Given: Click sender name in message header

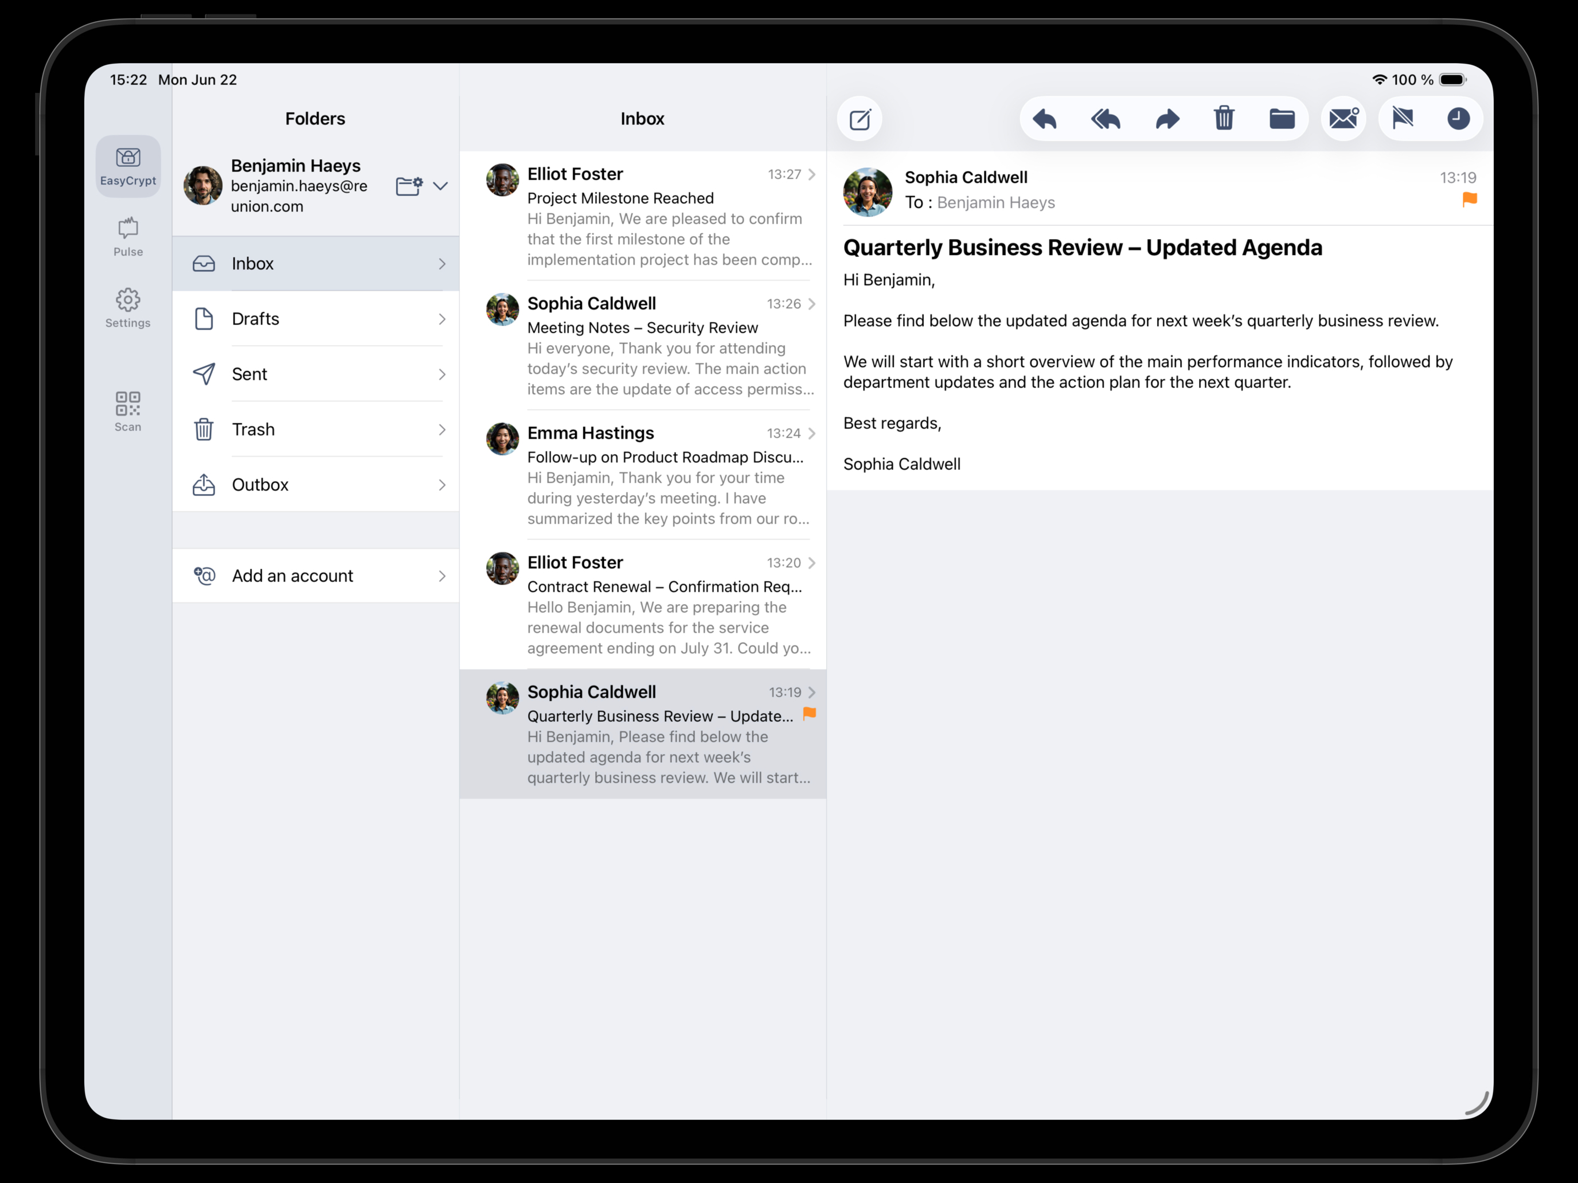Looking at the screenshot, I should 966,178.
